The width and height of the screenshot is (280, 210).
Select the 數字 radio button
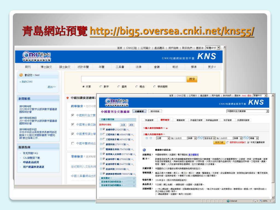[x=101, y=87]
